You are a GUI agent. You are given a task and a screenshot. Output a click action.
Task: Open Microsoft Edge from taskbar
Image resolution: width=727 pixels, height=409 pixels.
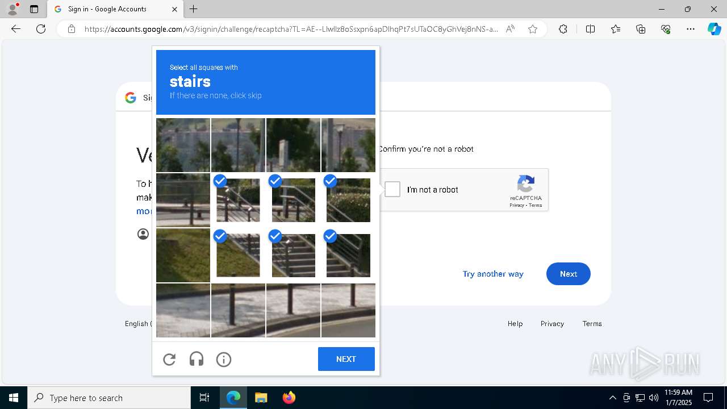(233, 398)
